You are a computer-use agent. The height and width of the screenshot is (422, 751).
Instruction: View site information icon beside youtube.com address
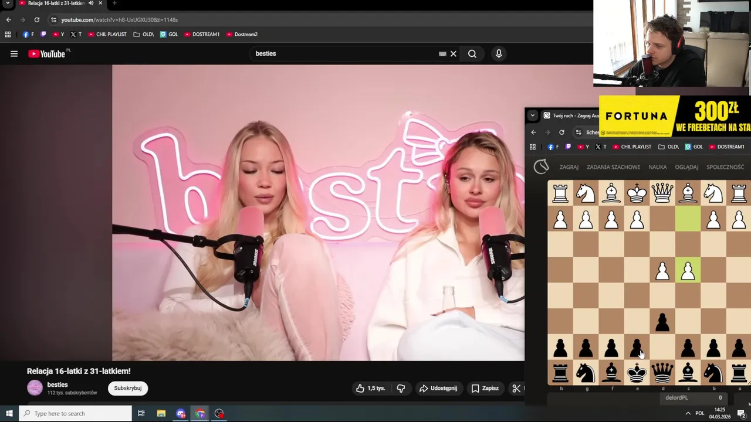(53, 20)
